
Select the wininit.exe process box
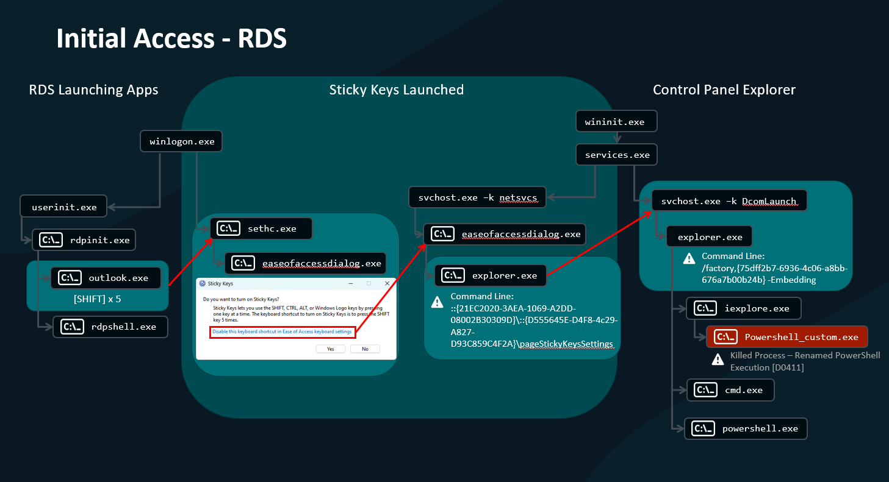(616, 122)
